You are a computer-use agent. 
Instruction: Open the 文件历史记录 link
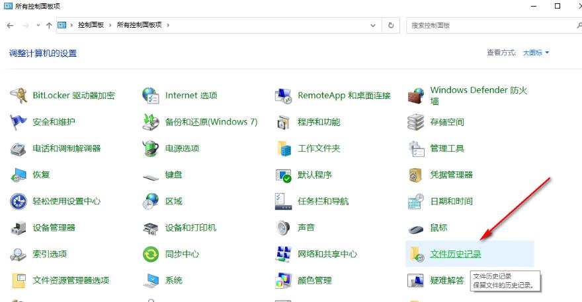coord(456,255)
